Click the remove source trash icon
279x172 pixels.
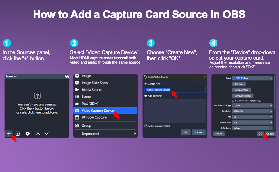point(18,134)
